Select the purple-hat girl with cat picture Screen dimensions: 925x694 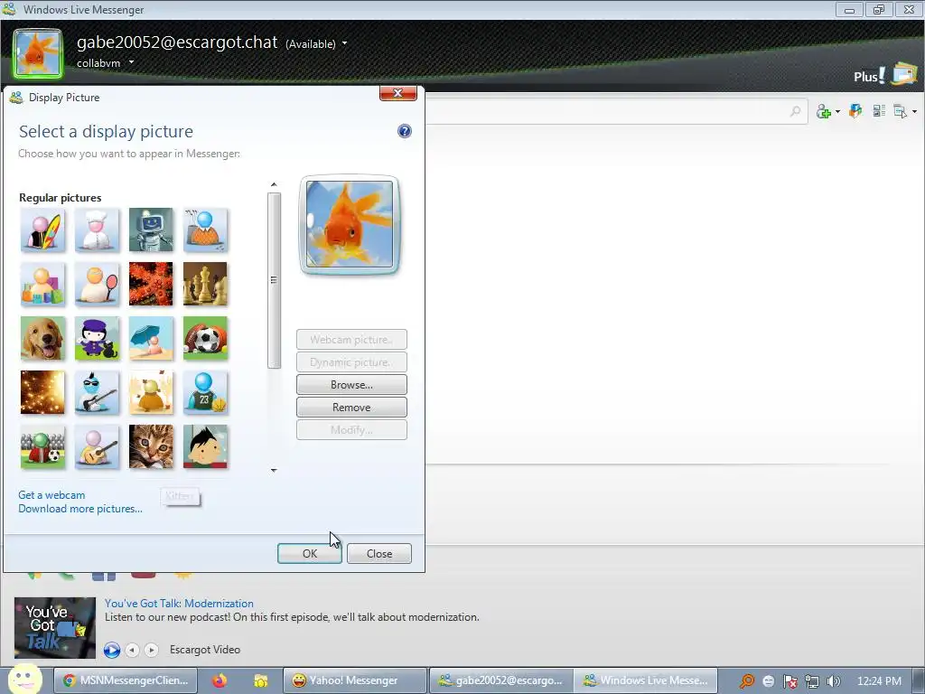[98, 338]
